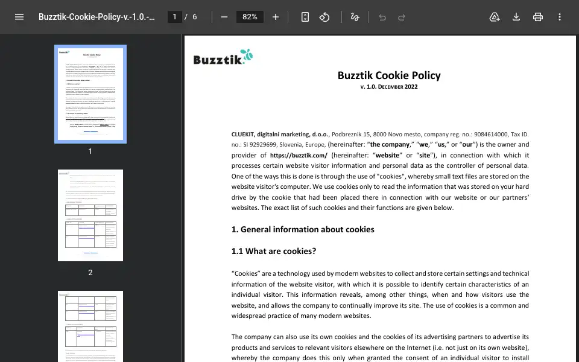Click the fit to page icon
Screen dimensions: 579x362
pos(305,17)
